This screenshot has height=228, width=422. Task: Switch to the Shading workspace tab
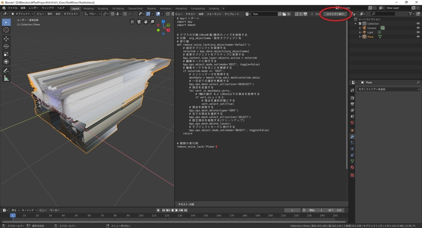click(151, 8)
